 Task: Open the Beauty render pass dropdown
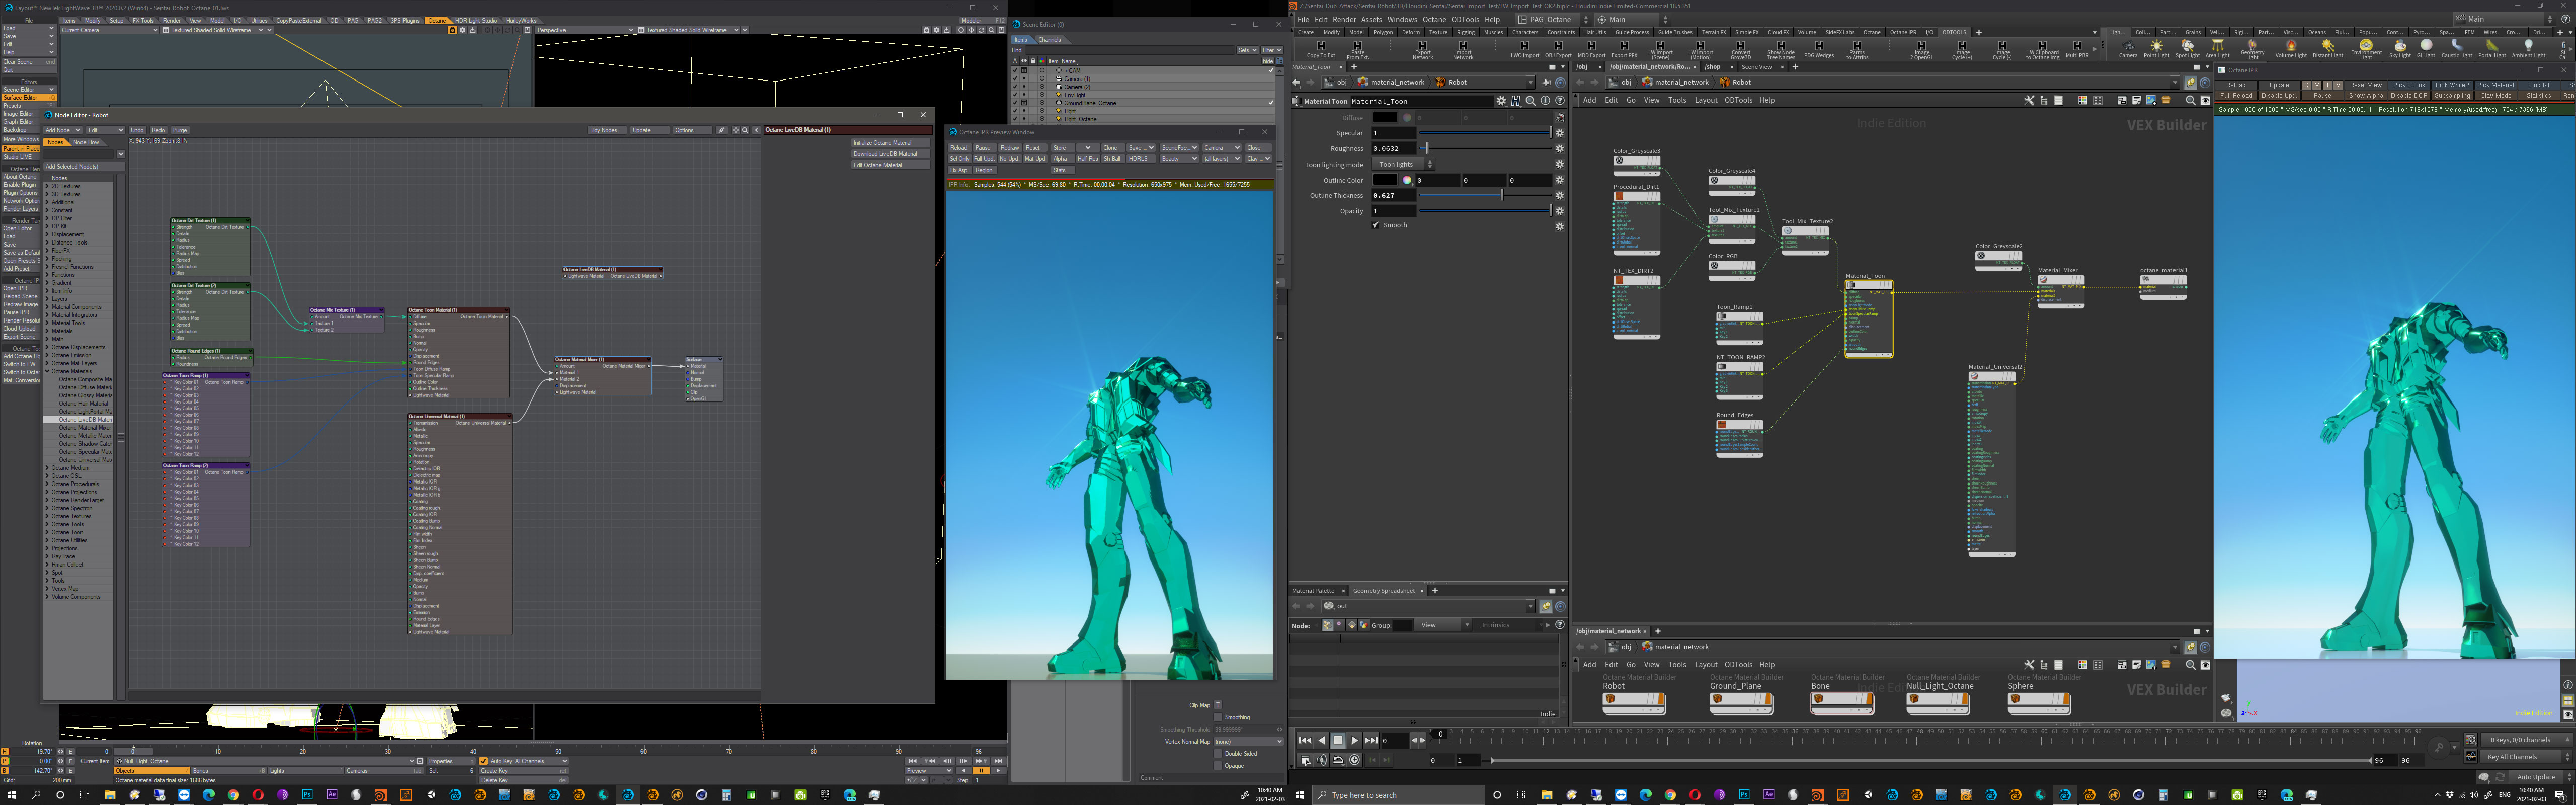(1178, 159)
